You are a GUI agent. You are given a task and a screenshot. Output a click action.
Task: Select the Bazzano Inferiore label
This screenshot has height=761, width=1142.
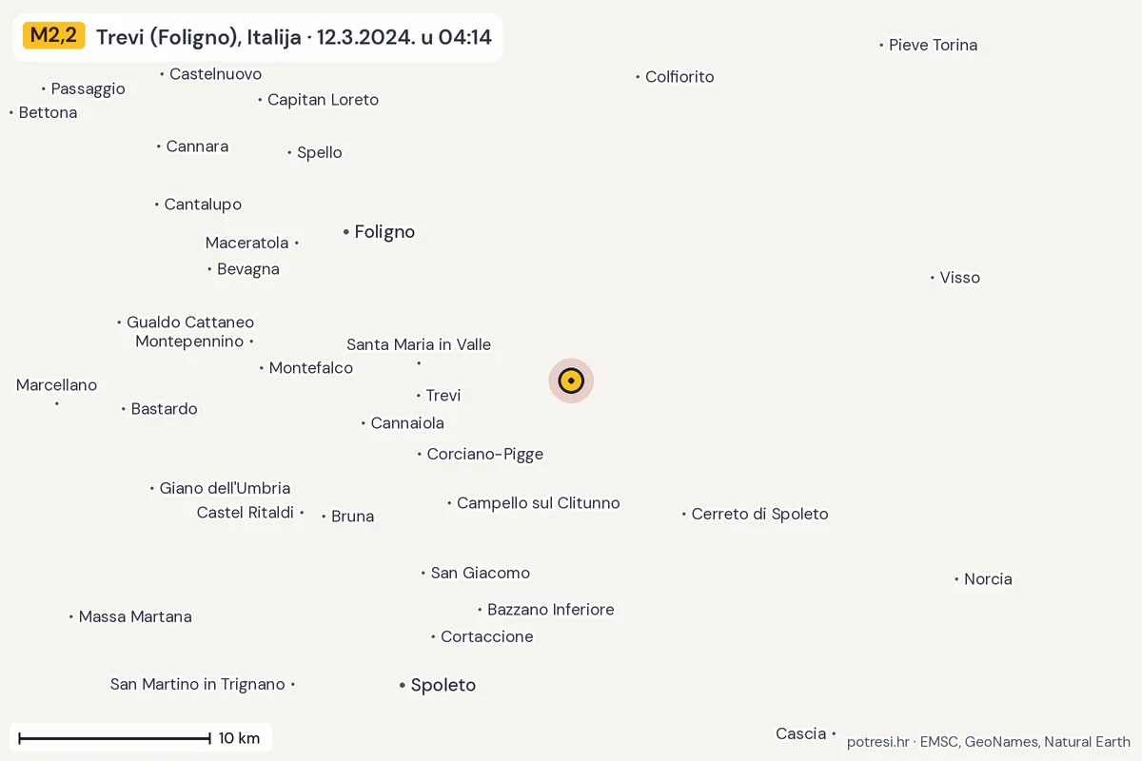(x=551, y=610)
